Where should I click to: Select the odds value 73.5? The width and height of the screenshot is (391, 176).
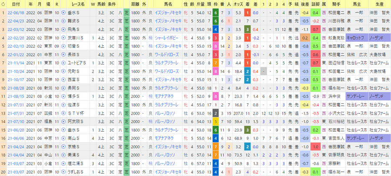coord(239,155)
